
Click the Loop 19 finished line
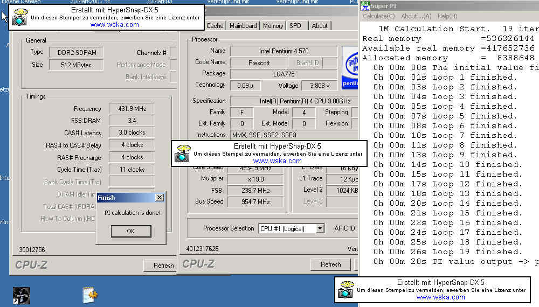(448, 252)
